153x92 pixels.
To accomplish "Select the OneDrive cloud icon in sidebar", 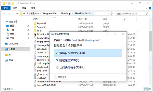I will click(x=6, y=44).
